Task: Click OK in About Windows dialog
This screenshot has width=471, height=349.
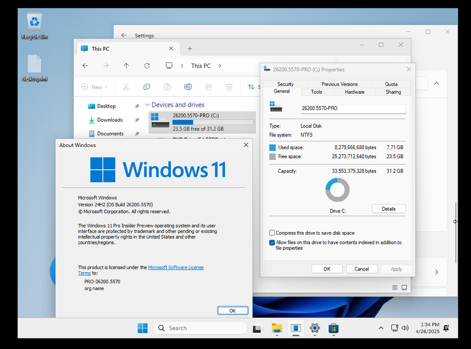Action: coord(233,311)
